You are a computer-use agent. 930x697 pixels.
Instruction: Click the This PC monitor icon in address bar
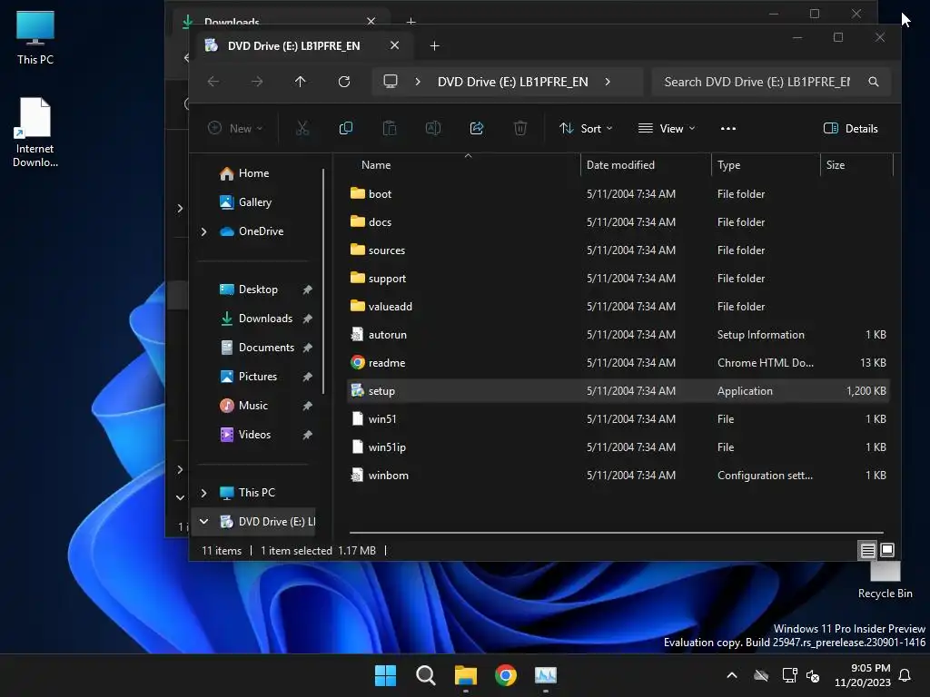click(x=391, y=82)
